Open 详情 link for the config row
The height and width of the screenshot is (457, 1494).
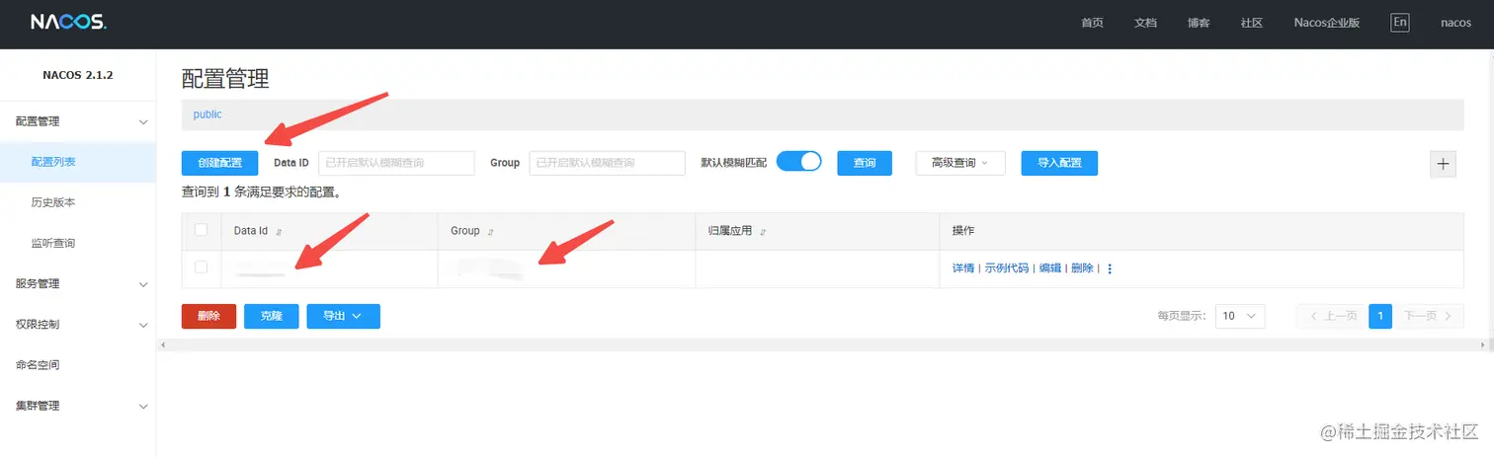pyautogui.click(x=963, y=268)
